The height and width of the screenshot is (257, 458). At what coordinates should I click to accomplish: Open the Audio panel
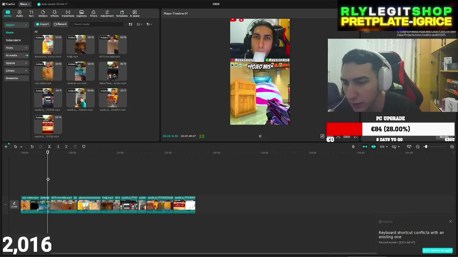[19, 14]
